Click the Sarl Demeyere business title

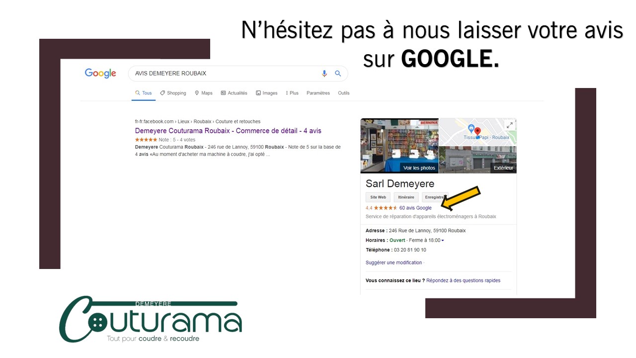tap(400, 183)
